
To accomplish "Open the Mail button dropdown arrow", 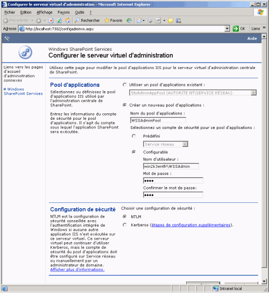I will [144, 21].
